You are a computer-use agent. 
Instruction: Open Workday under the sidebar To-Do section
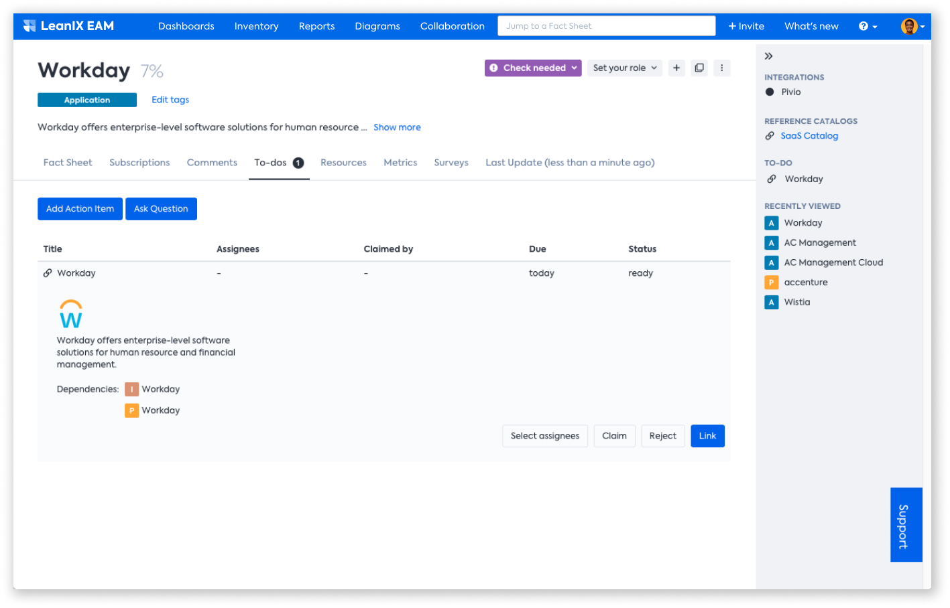(804, 179)
